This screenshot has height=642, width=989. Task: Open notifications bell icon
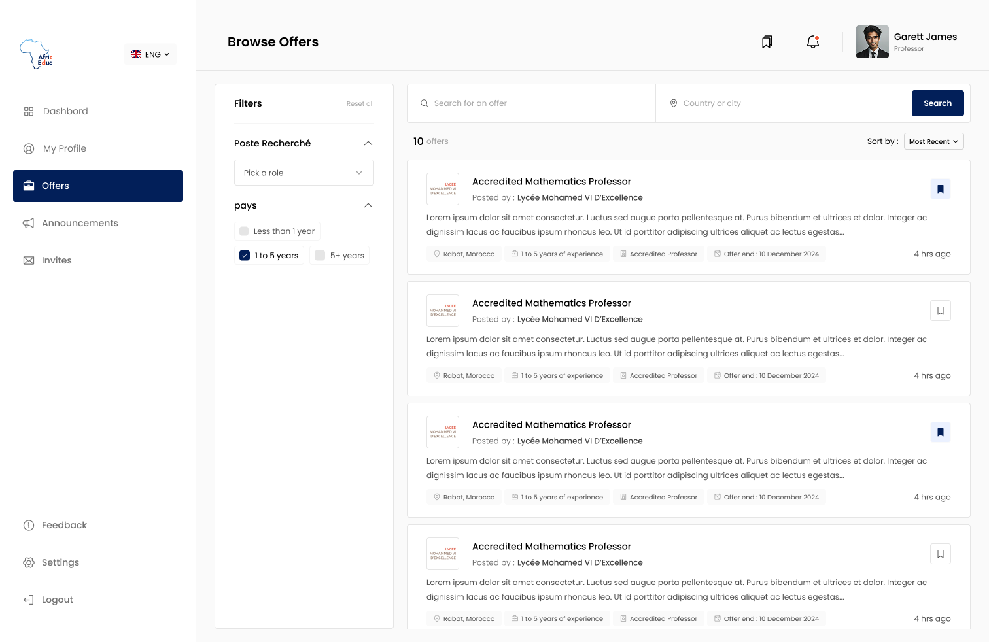813,42
